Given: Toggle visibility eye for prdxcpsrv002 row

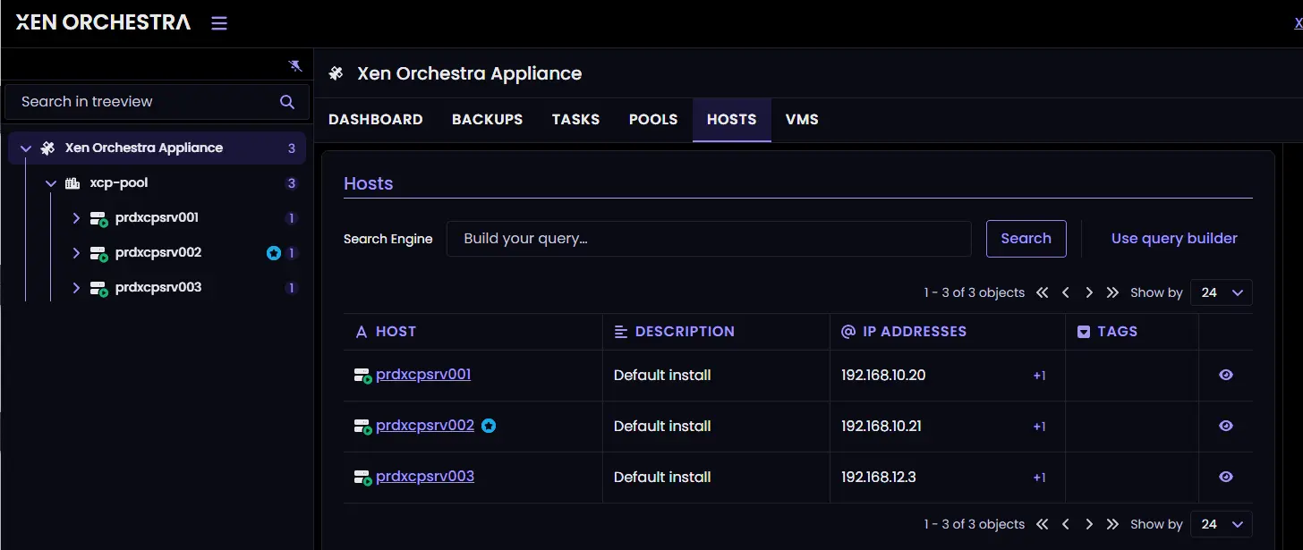Looking at the screenshot, I should tap(1225, 426).
